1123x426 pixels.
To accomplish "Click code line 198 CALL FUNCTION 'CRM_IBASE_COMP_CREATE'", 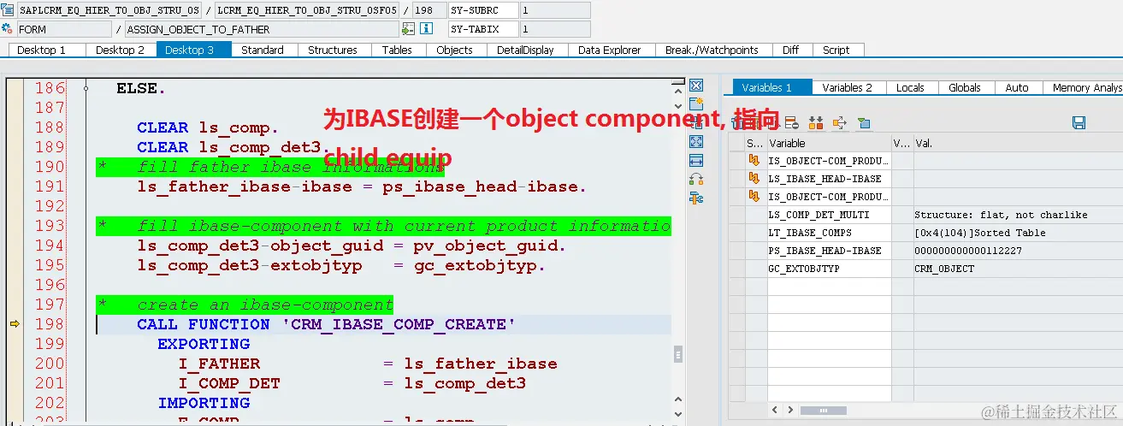I will (327, 324).
